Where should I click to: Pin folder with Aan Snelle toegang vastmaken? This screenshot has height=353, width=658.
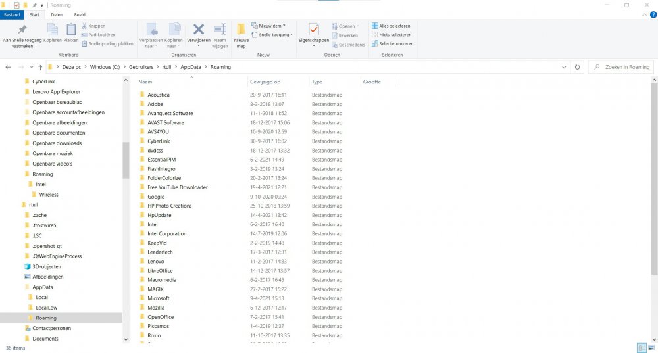22,34
